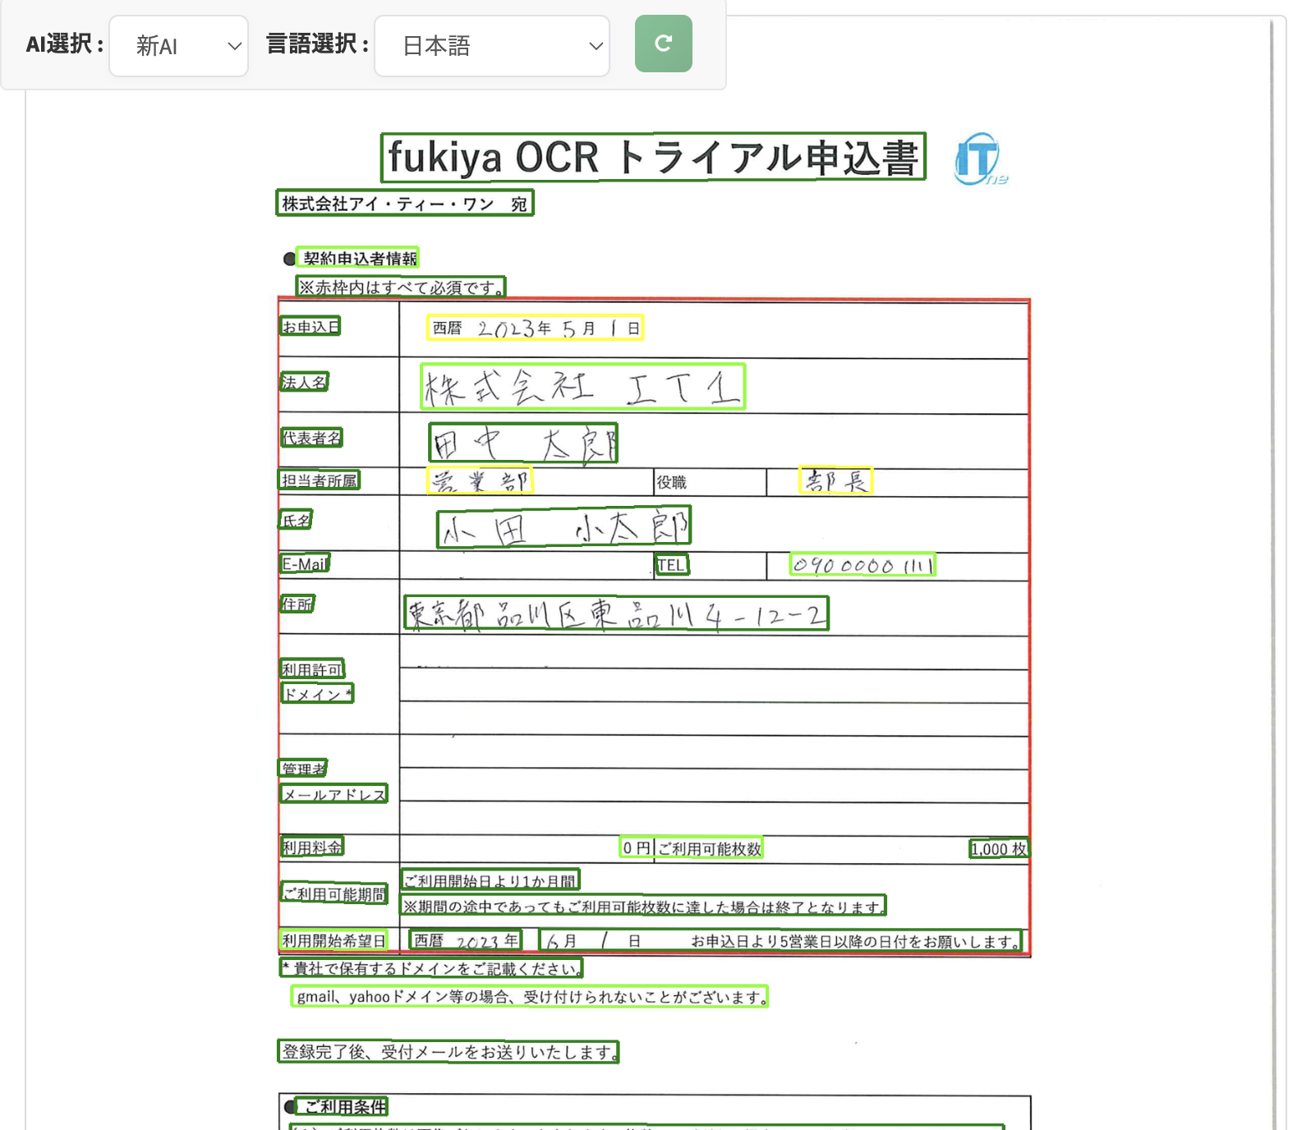Select the 住所 label box

[297, 603]
